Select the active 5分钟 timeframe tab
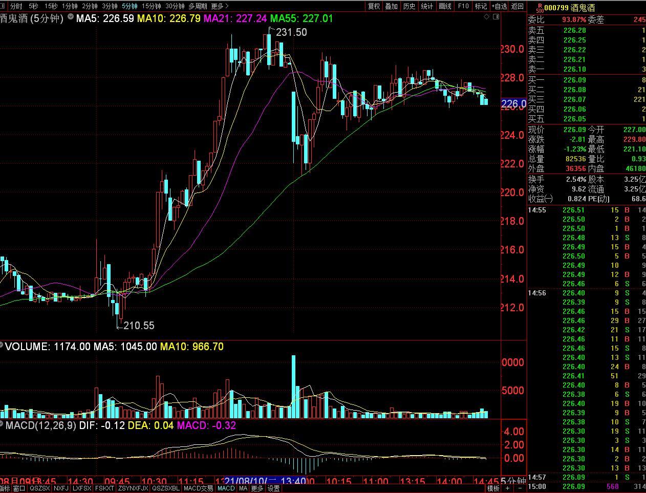646x493 pixels. coord(130,6)
